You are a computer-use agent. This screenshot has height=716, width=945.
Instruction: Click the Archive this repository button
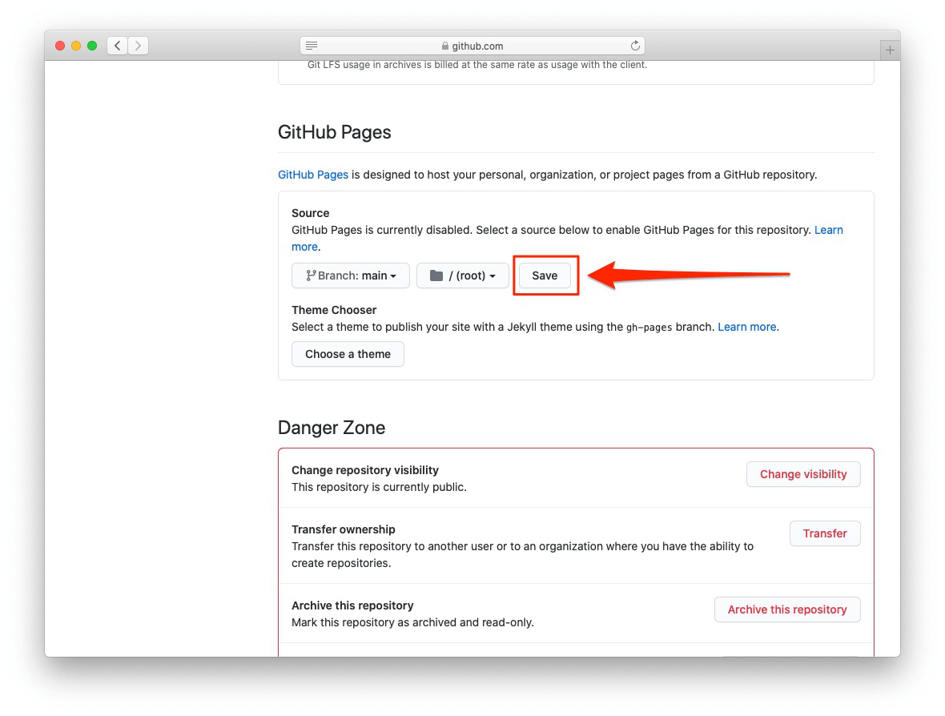point(787,609)
